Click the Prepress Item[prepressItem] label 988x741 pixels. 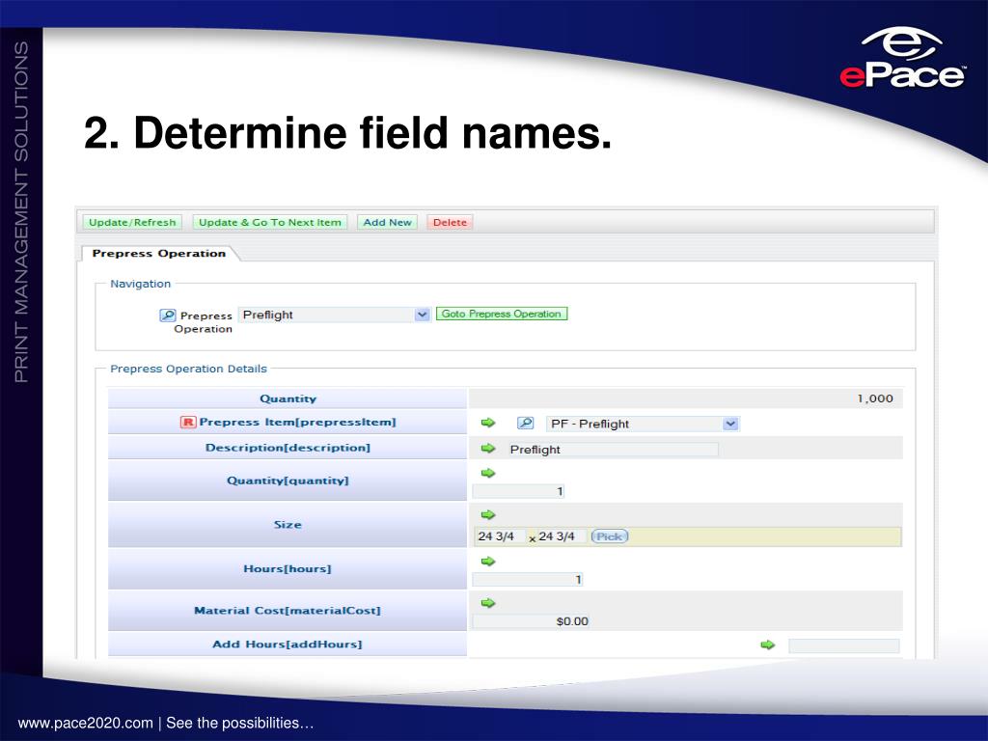[x=297, y=423]
